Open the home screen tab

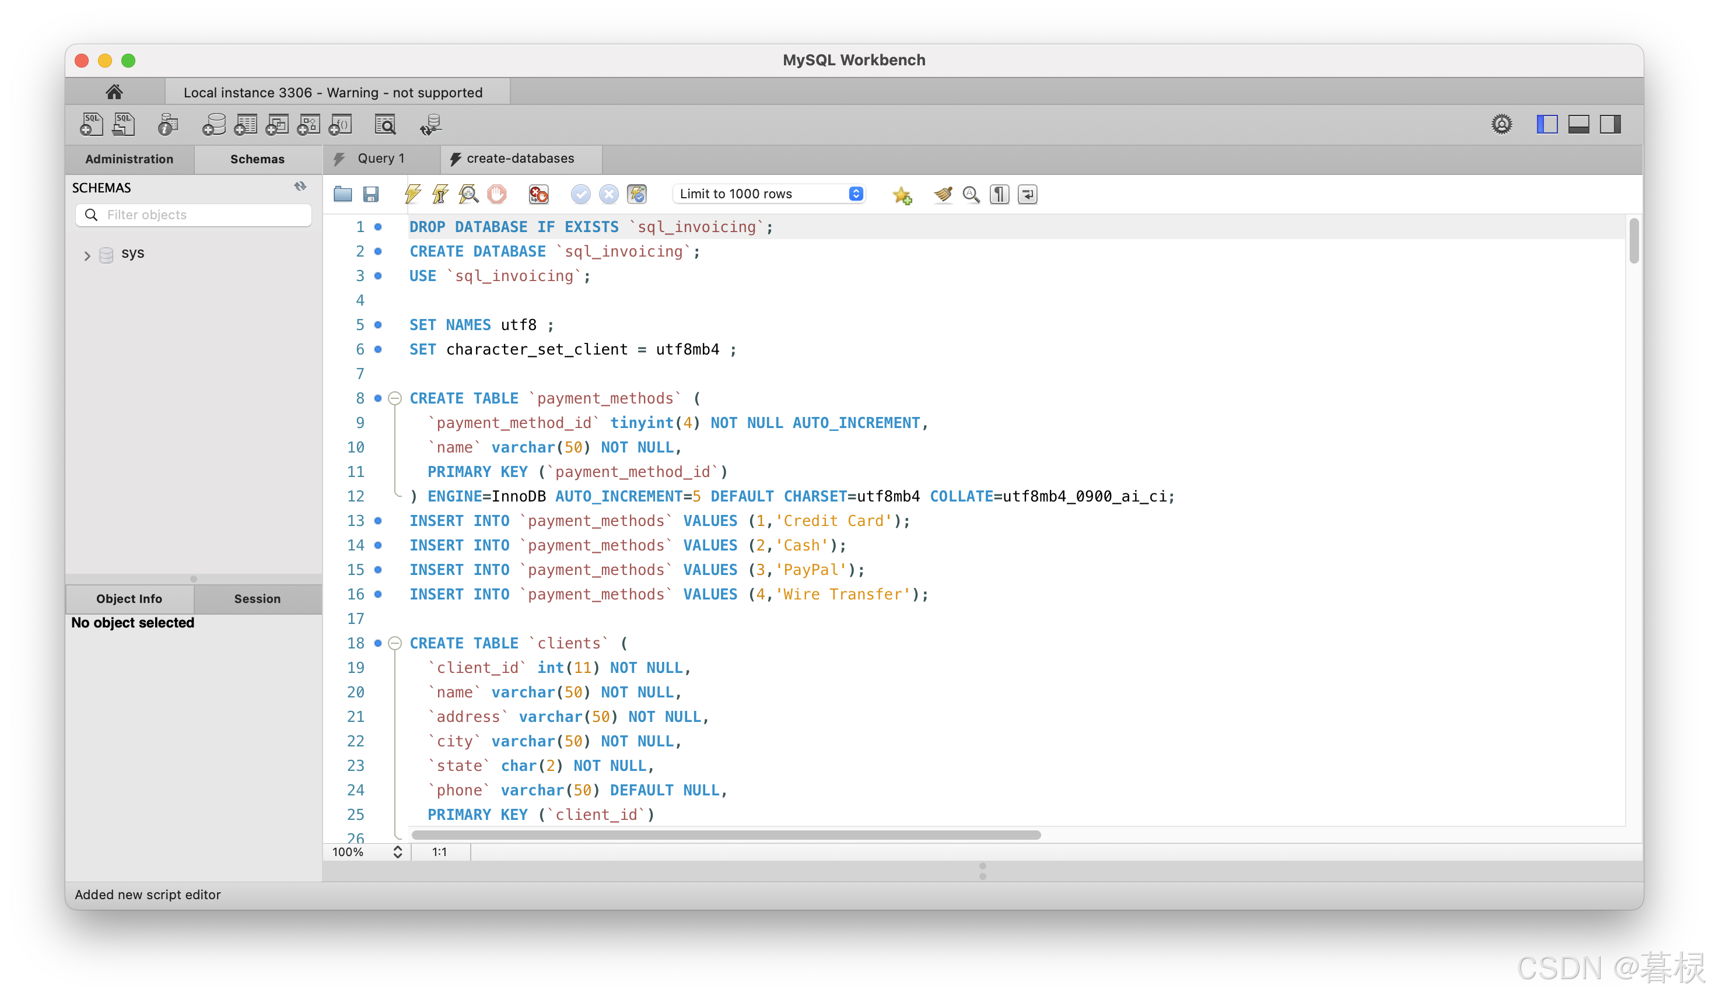tap(114, 92)
